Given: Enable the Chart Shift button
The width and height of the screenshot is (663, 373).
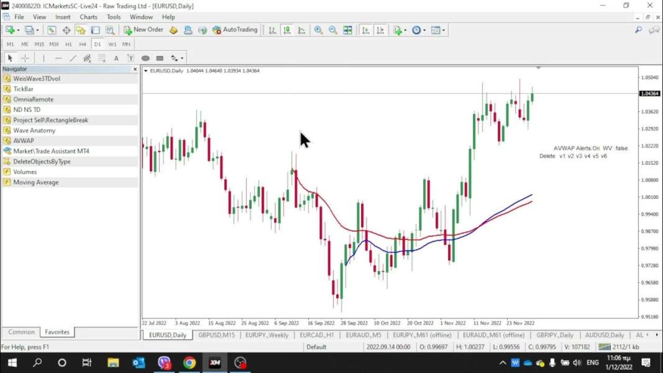Looking at the screenshot, I should click(380, 30).
